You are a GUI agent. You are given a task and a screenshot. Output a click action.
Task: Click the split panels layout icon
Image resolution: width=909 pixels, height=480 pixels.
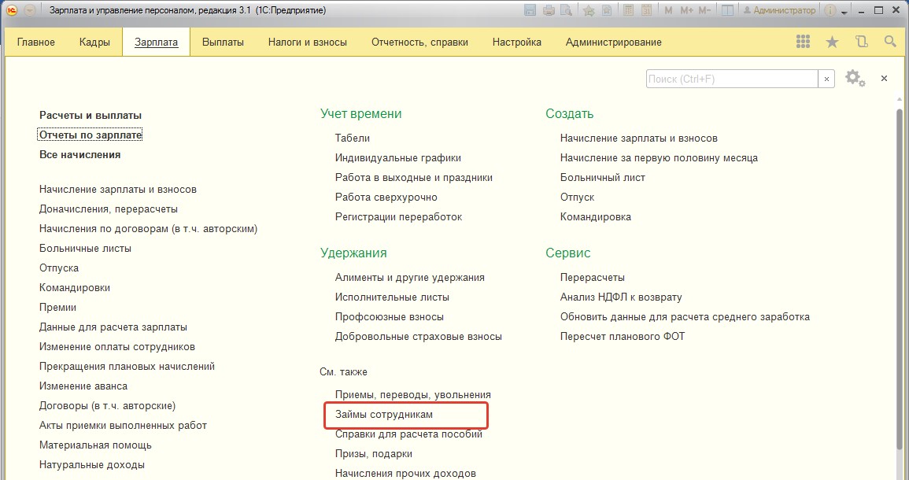pos(727,10)
